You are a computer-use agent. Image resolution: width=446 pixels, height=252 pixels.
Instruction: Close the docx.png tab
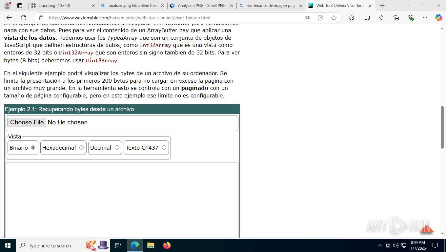point(93,6)
